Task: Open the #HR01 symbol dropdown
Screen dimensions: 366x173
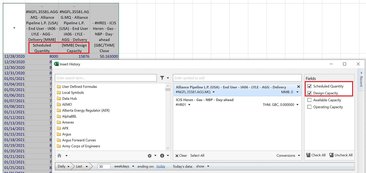Action: point(189,105)
